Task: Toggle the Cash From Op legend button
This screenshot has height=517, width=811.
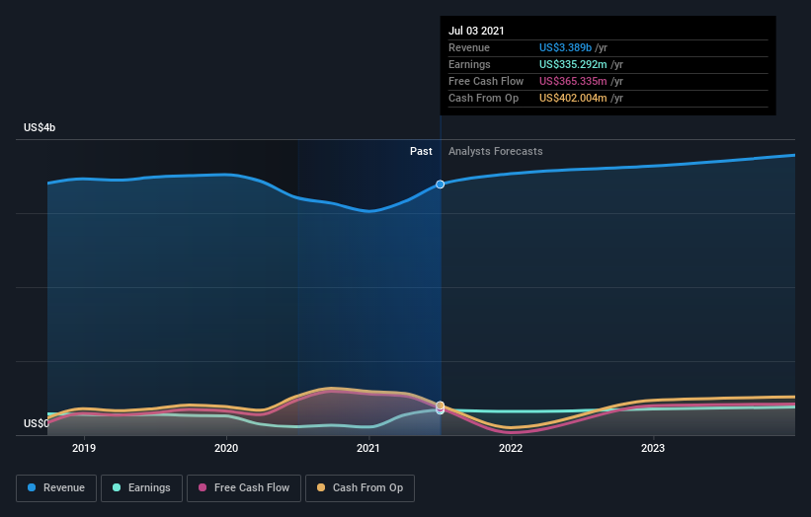Action: (x=360, y=488)
